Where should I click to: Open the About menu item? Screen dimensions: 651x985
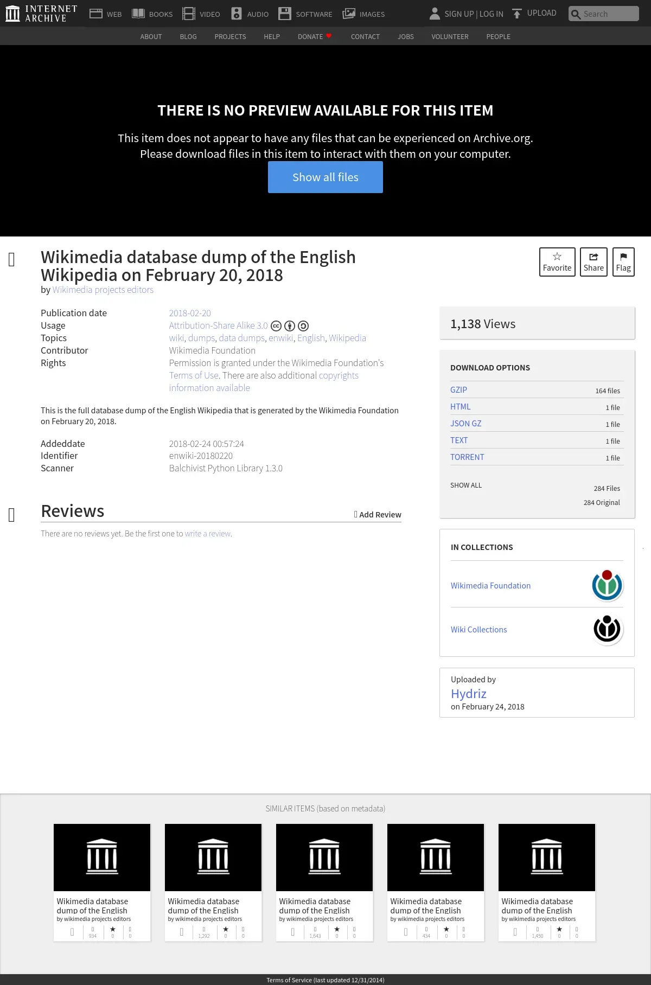(x=151, y=36)
